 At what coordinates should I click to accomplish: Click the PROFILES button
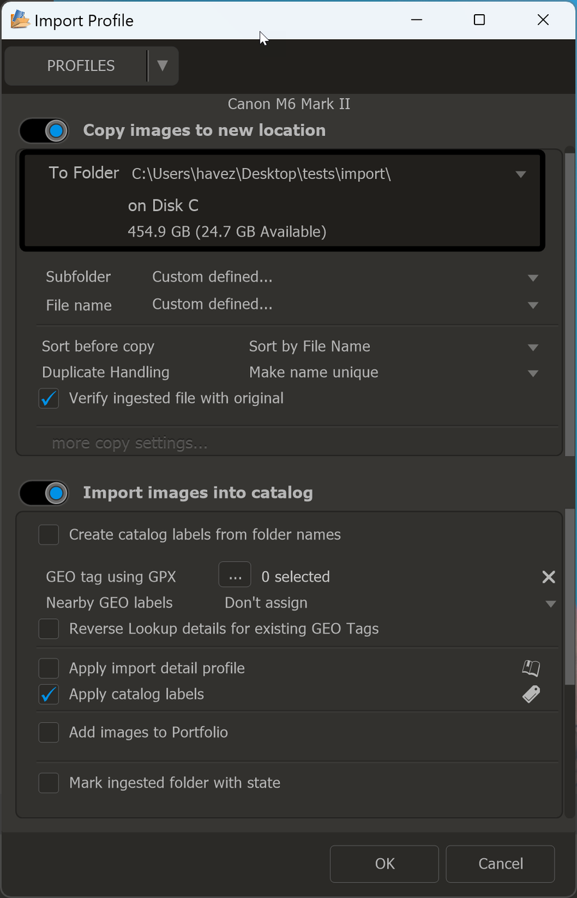(x=76, y=65)
